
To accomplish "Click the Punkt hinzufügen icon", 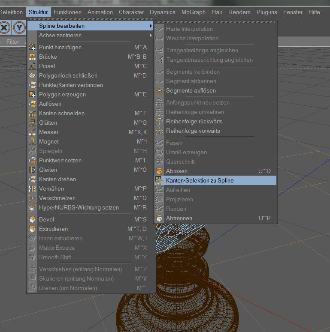I will (x=32, y=47).
